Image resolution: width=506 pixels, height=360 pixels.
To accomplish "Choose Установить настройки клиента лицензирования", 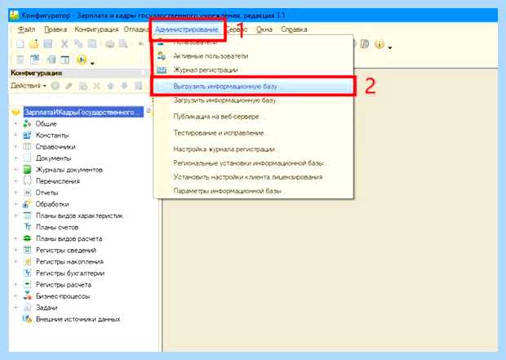I will point(253,177).
